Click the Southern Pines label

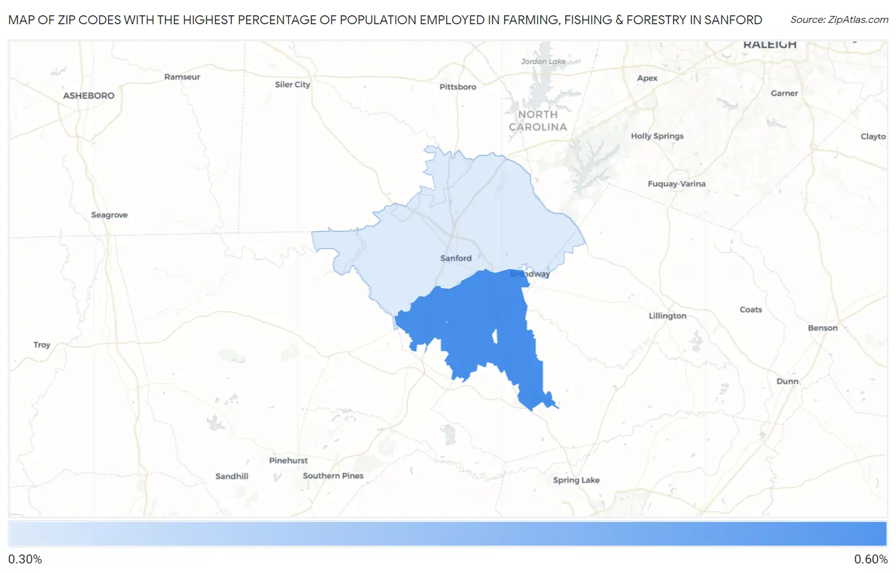[333, 475]
